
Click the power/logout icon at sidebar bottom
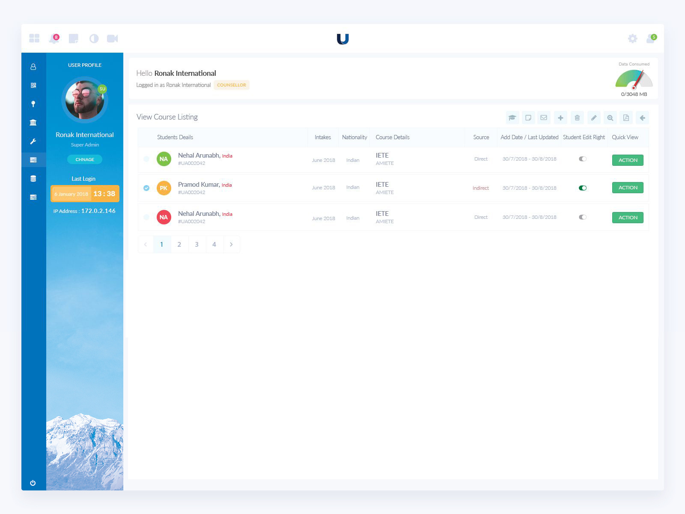[x=33, y=482]
